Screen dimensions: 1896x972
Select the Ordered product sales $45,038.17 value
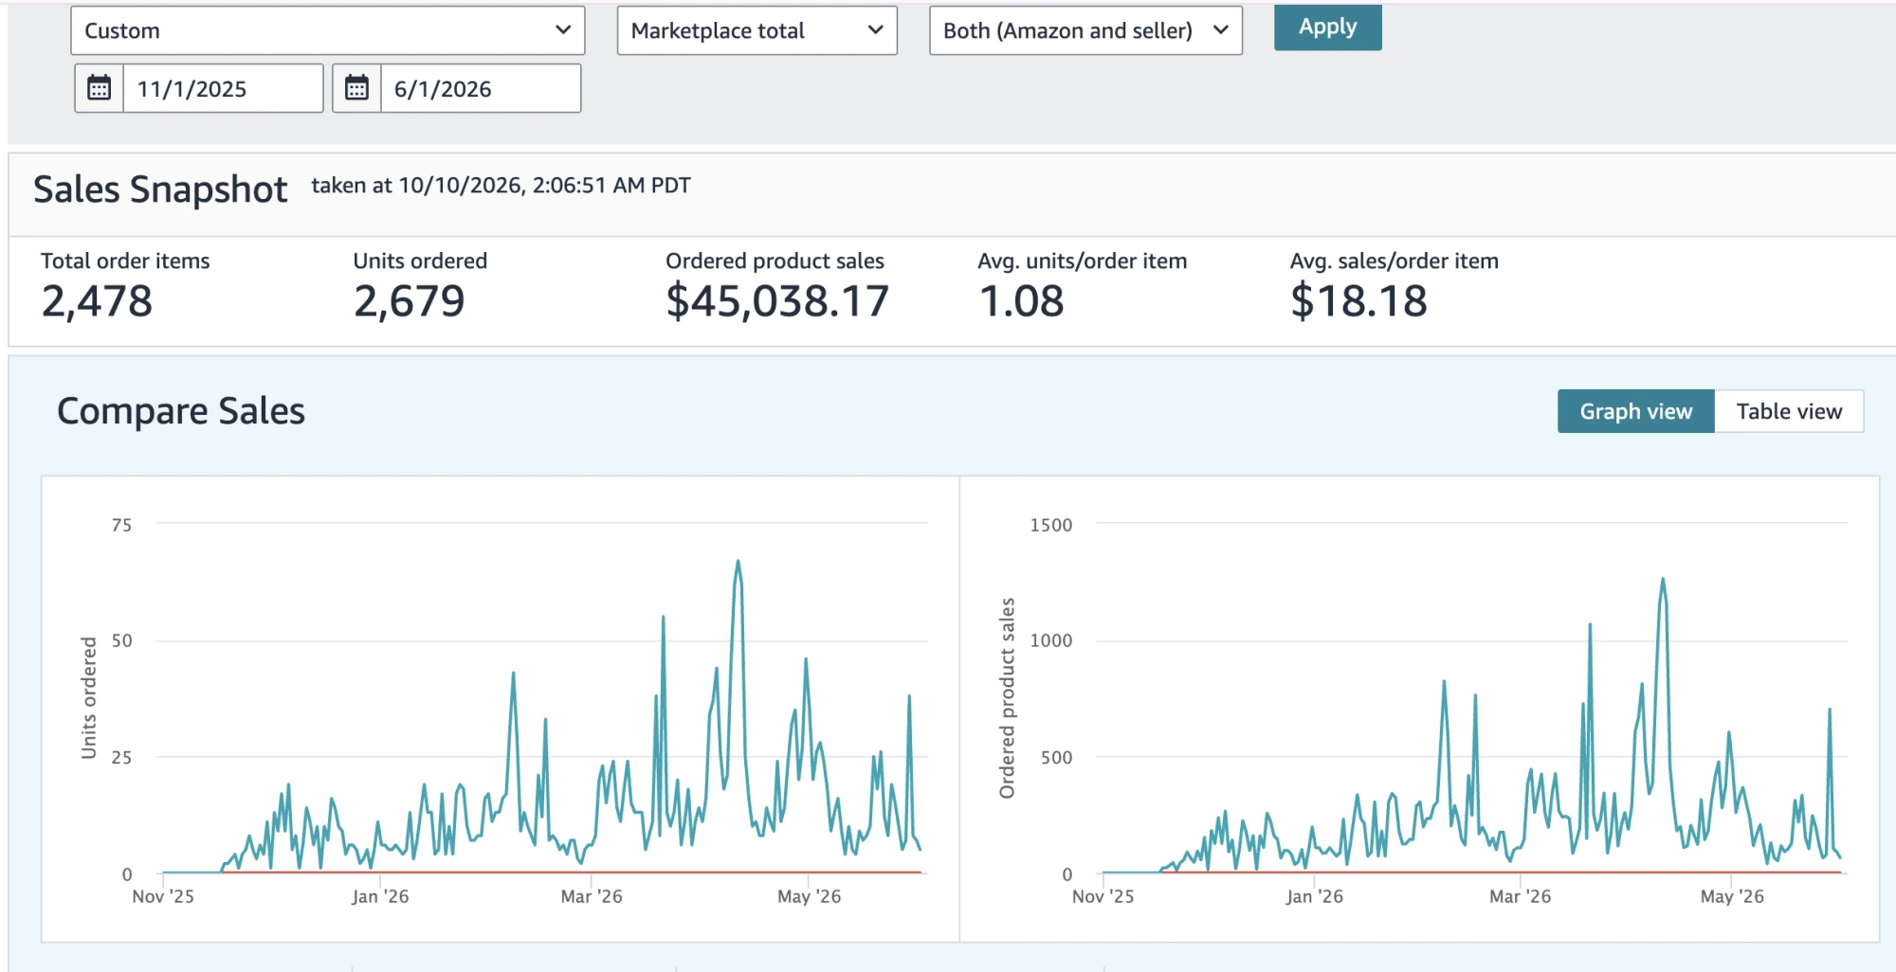click(x=777, y=301)
